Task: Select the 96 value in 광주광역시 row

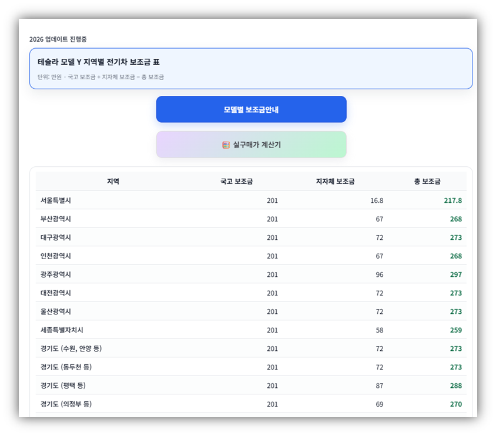Action: point(380,275)
